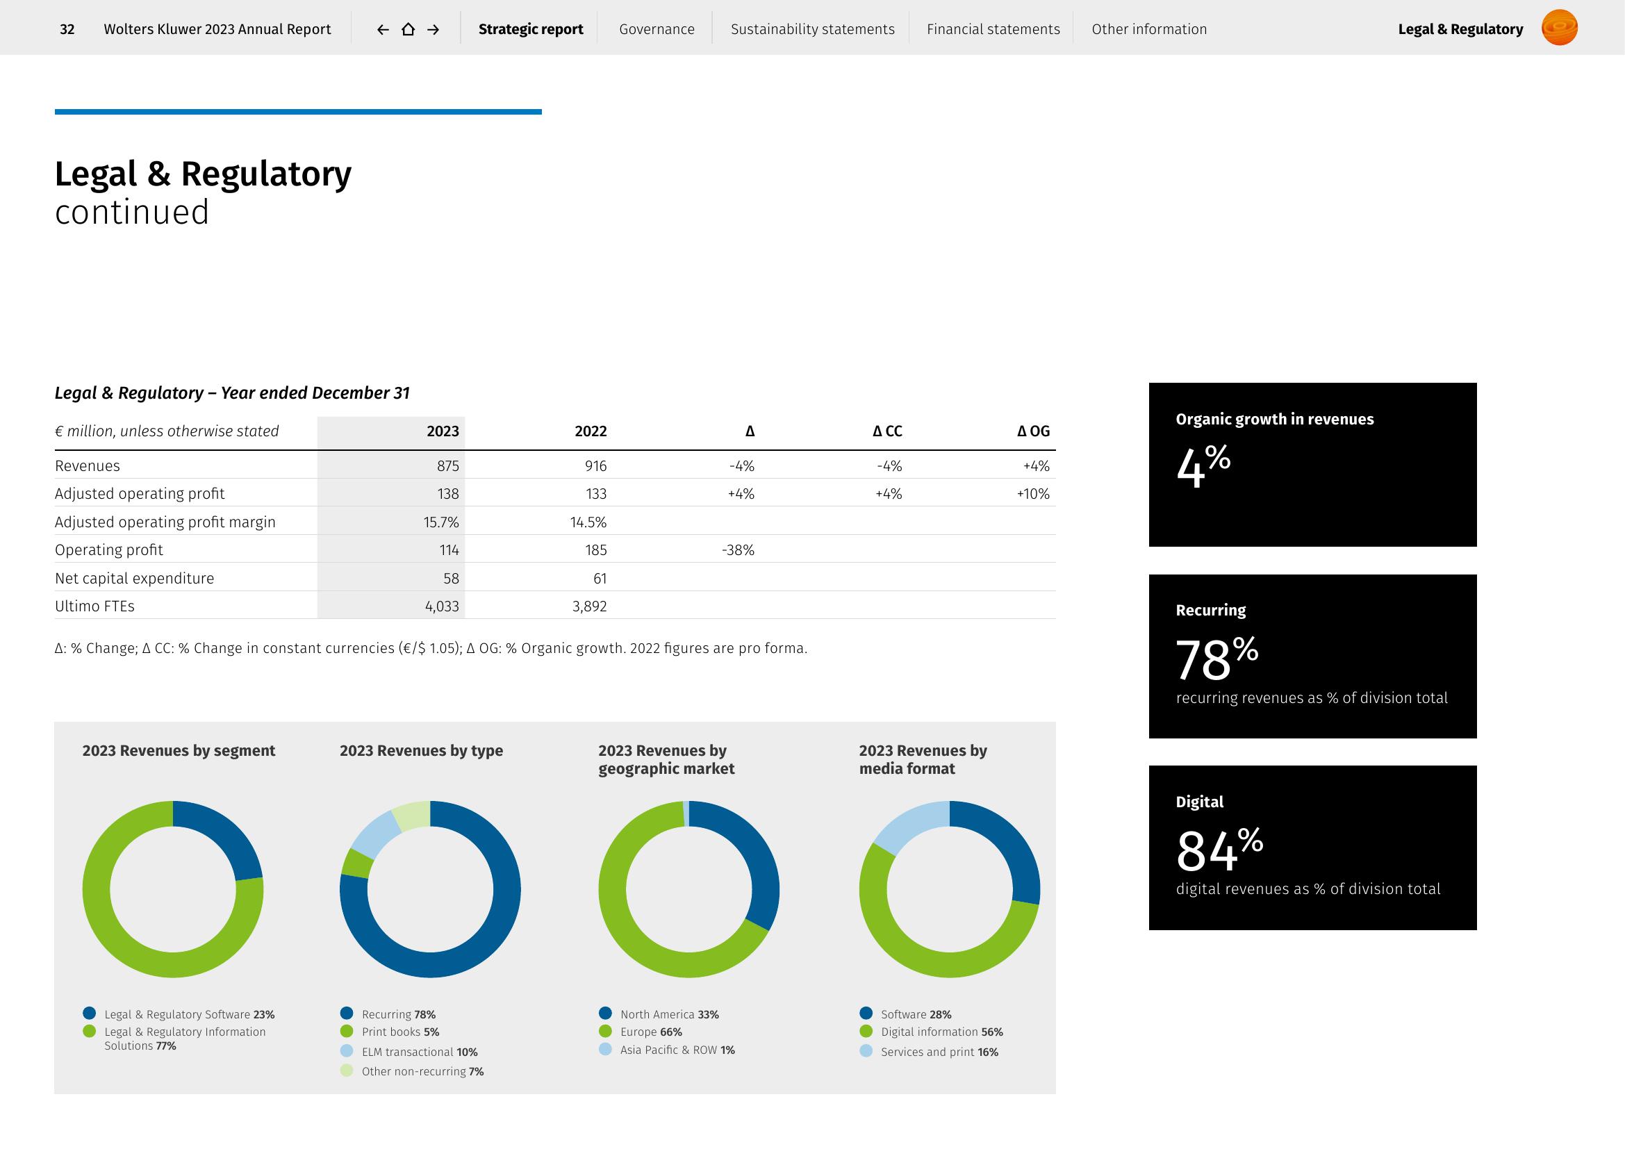Open the Governance tab

click(x=657, y=30)
